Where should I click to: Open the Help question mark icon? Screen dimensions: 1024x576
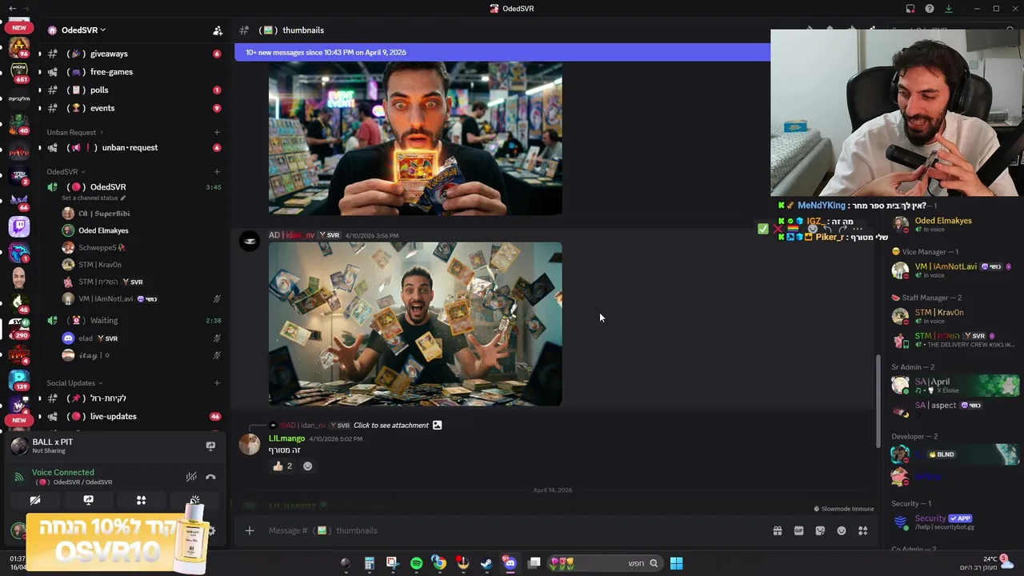pos(930,9)
